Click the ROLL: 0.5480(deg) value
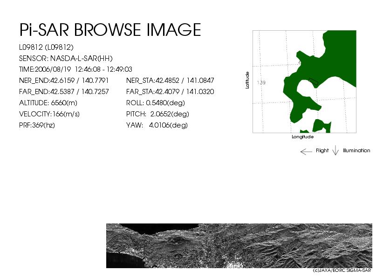Image resolution: width=383 pixels, height=277 pixels. pos(155,103)
